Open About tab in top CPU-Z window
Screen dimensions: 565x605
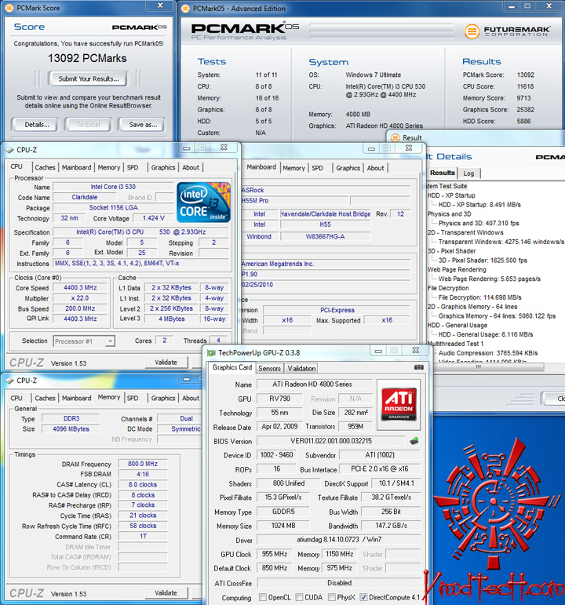[191, 167]
